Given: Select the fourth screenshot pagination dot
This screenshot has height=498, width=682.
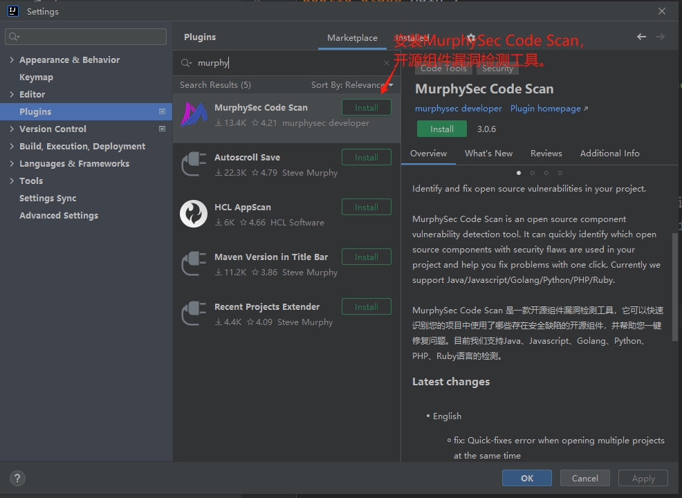Looking at the screenshot, I should pos(560,173).
